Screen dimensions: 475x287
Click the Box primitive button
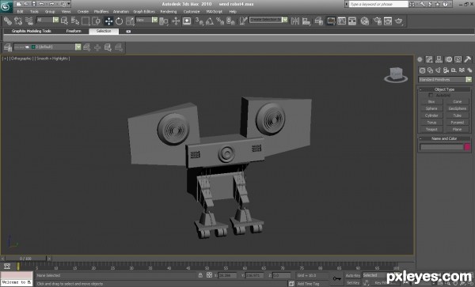pyautogui.click(x=431, y=102)
